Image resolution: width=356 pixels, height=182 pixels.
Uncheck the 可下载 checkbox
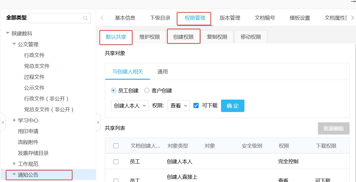point(196,106)
